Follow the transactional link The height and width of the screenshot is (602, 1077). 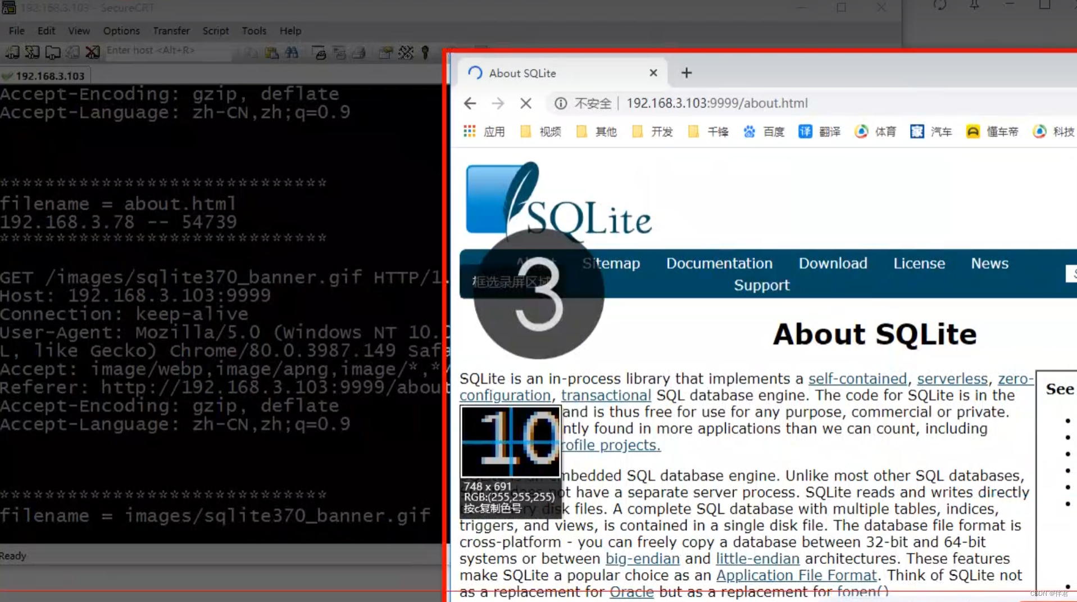coord(606,396)
